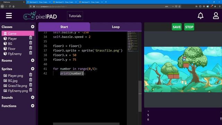Bookmark this page with star icon
Viewport: 222px width, 125px height.
pyautogui.click(x=180, y=6)
